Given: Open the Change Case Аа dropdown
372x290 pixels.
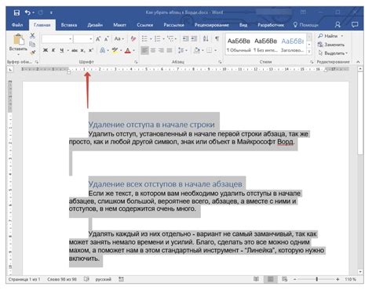Looking at the screenshot, I should [x=119, y=39].
